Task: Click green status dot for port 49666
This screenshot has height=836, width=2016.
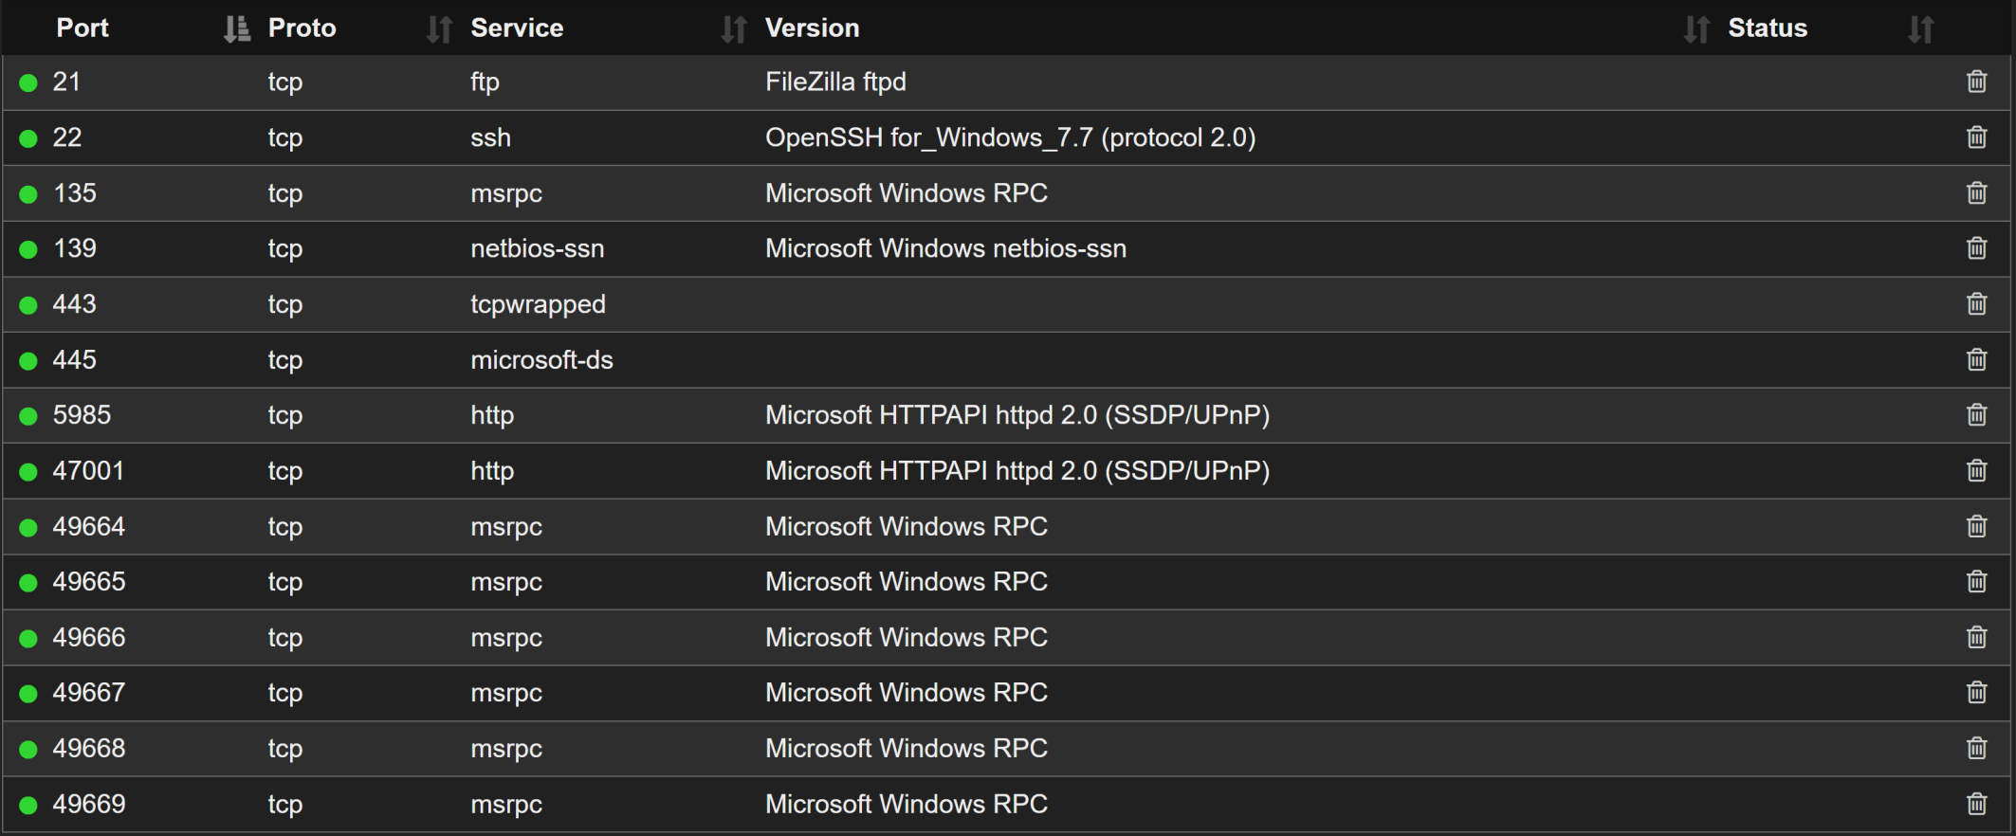Action: coord(28,639)
